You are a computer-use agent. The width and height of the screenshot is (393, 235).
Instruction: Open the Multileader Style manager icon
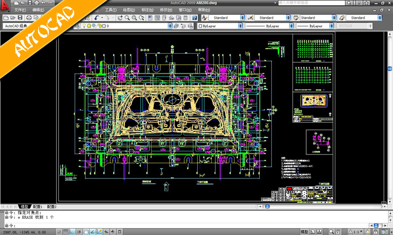point(342,18)
